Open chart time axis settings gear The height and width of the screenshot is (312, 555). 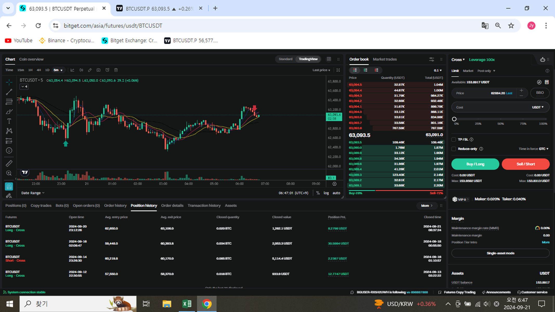pyautogui.click(x=334, y=184)
